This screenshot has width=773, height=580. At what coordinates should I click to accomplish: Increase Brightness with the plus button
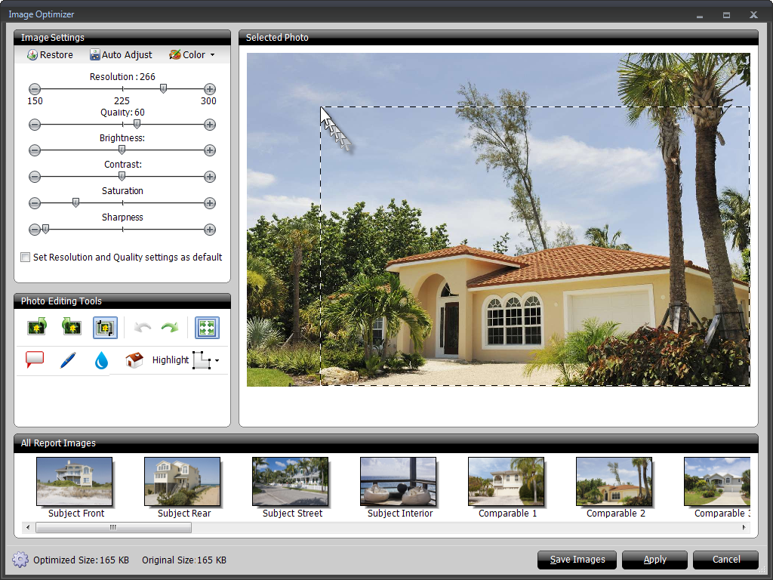(210, 150)
